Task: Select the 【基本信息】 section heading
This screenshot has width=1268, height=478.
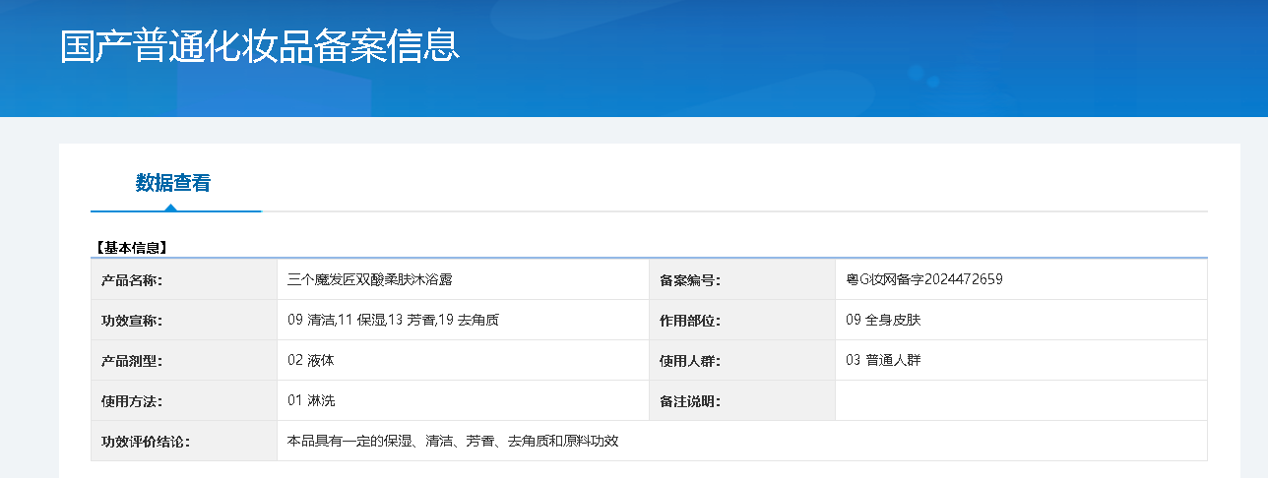Action: [x=130, y=247]
